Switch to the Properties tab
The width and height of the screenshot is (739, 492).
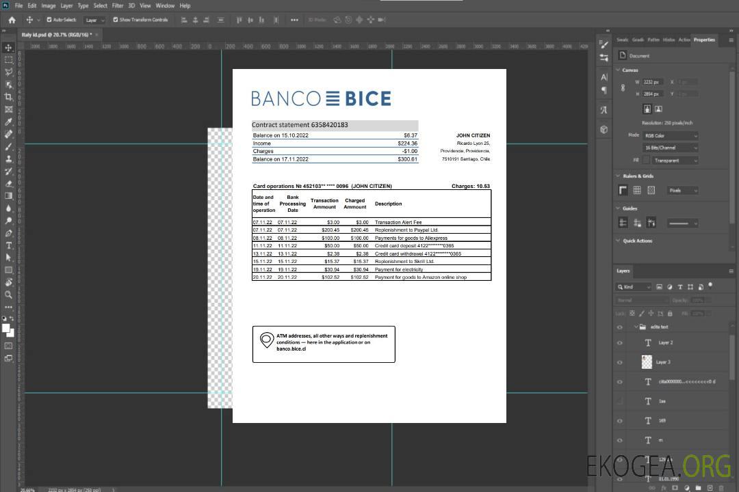point(704,40)
